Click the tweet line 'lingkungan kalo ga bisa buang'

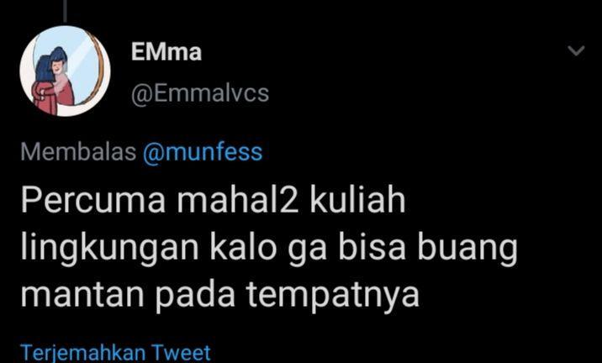[x=269, y=248]
